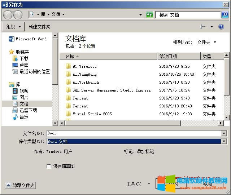Click 新建文件夹 button
Image resolution: width=231 pixels, height=195 pixels.
tap(39, 27)
